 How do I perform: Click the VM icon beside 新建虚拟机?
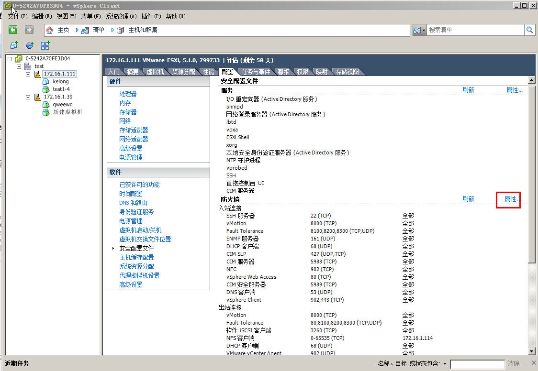(46, 112)
